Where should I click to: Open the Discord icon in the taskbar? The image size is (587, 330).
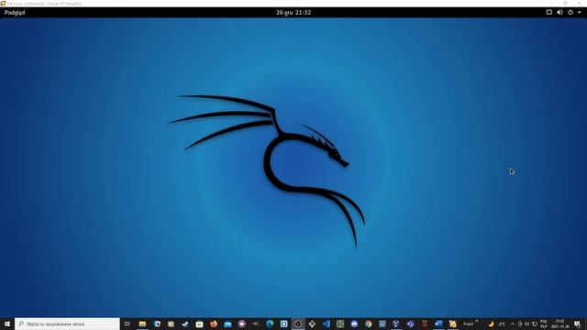pos(354,324)
